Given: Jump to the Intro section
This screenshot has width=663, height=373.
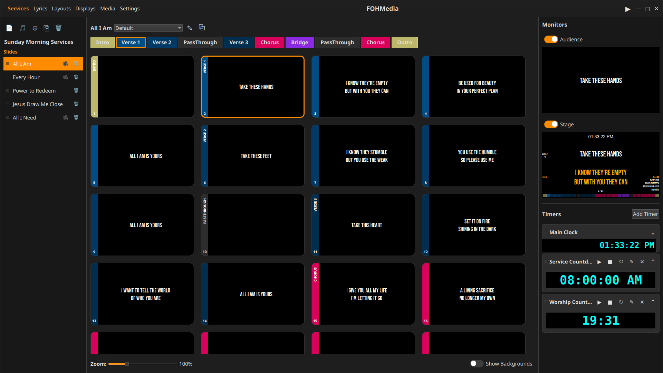Looking at the screenshot, I should (x=102, y=42).
